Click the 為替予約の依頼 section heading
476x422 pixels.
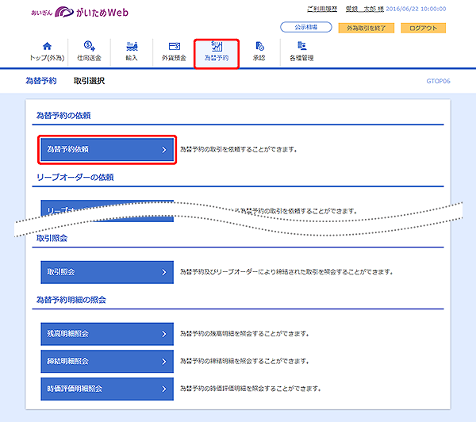[63, 115]
